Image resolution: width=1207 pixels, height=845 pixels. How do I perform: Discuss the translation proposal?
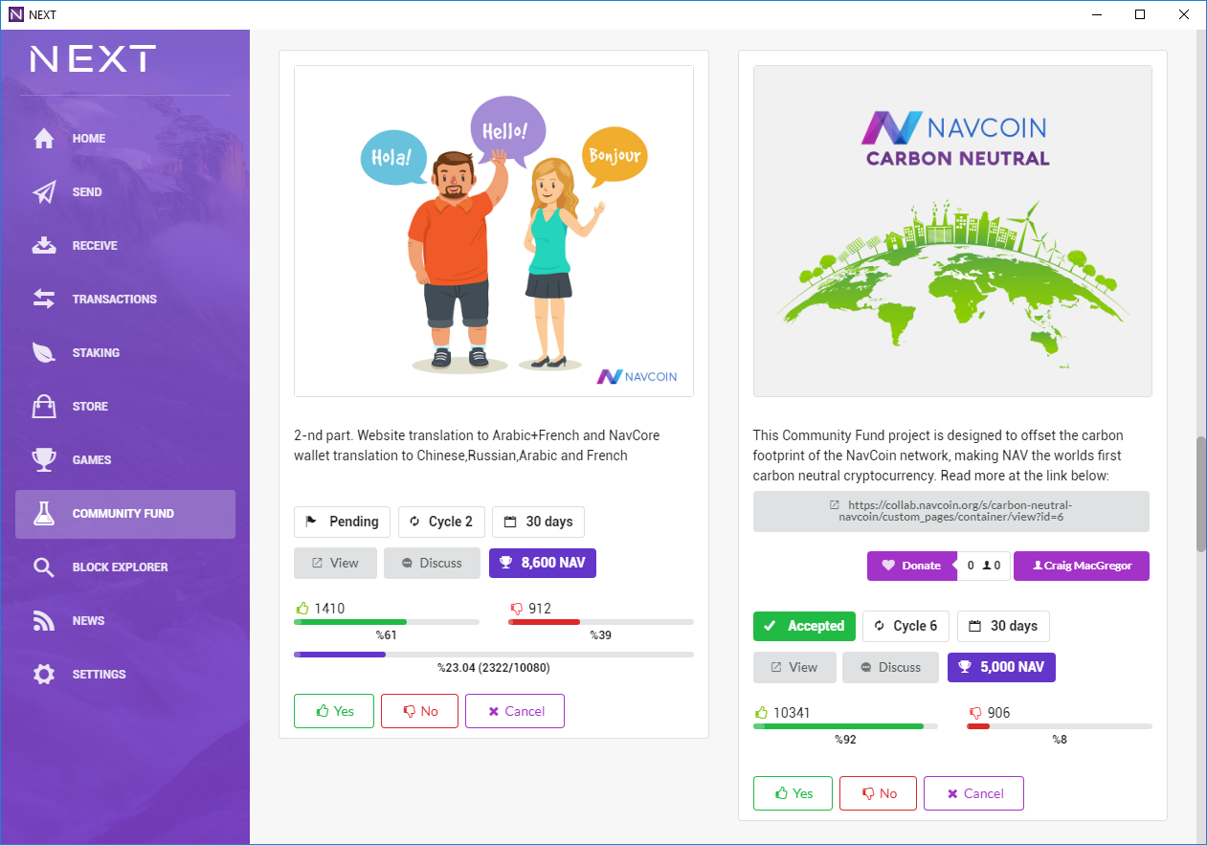pos(432,563)
